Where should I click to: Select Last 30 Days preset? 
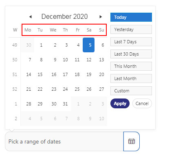pos(131,54)
